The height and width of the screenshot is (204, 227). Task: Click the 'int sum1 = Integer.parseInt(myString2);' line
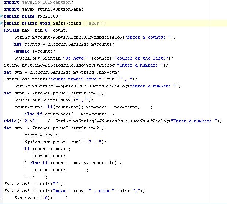[x=54, y=128]
